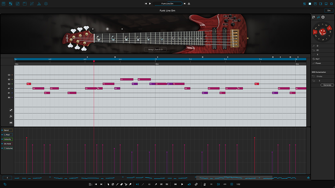Open settings gear in top-left toolbar
Screen dimensions: 335x188
(46, 4)
